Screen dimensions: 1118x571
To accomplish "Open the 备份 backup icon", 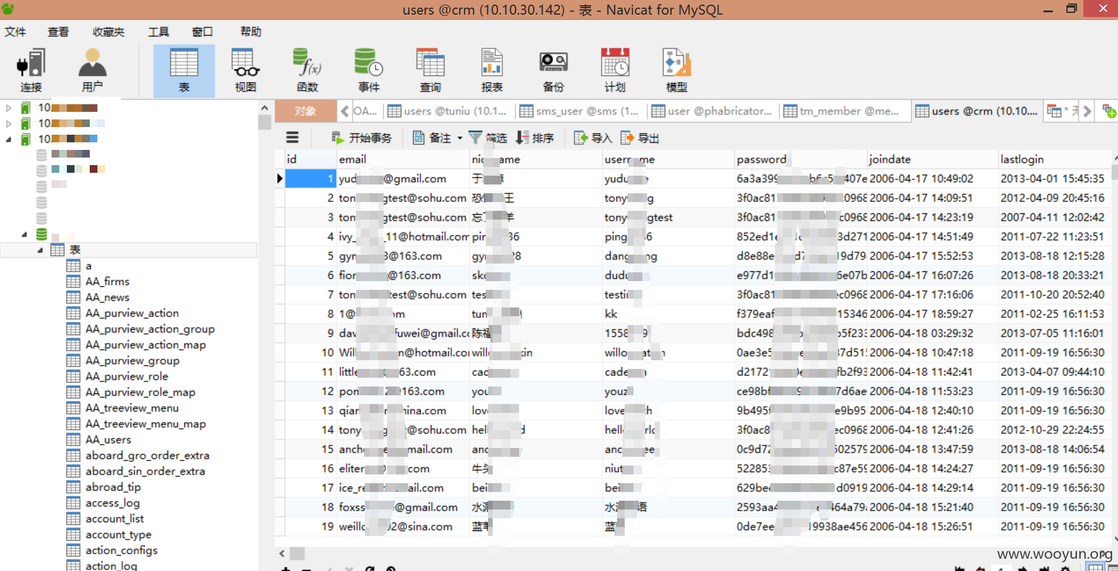I will pyautogui.click(x=553, y=71).
